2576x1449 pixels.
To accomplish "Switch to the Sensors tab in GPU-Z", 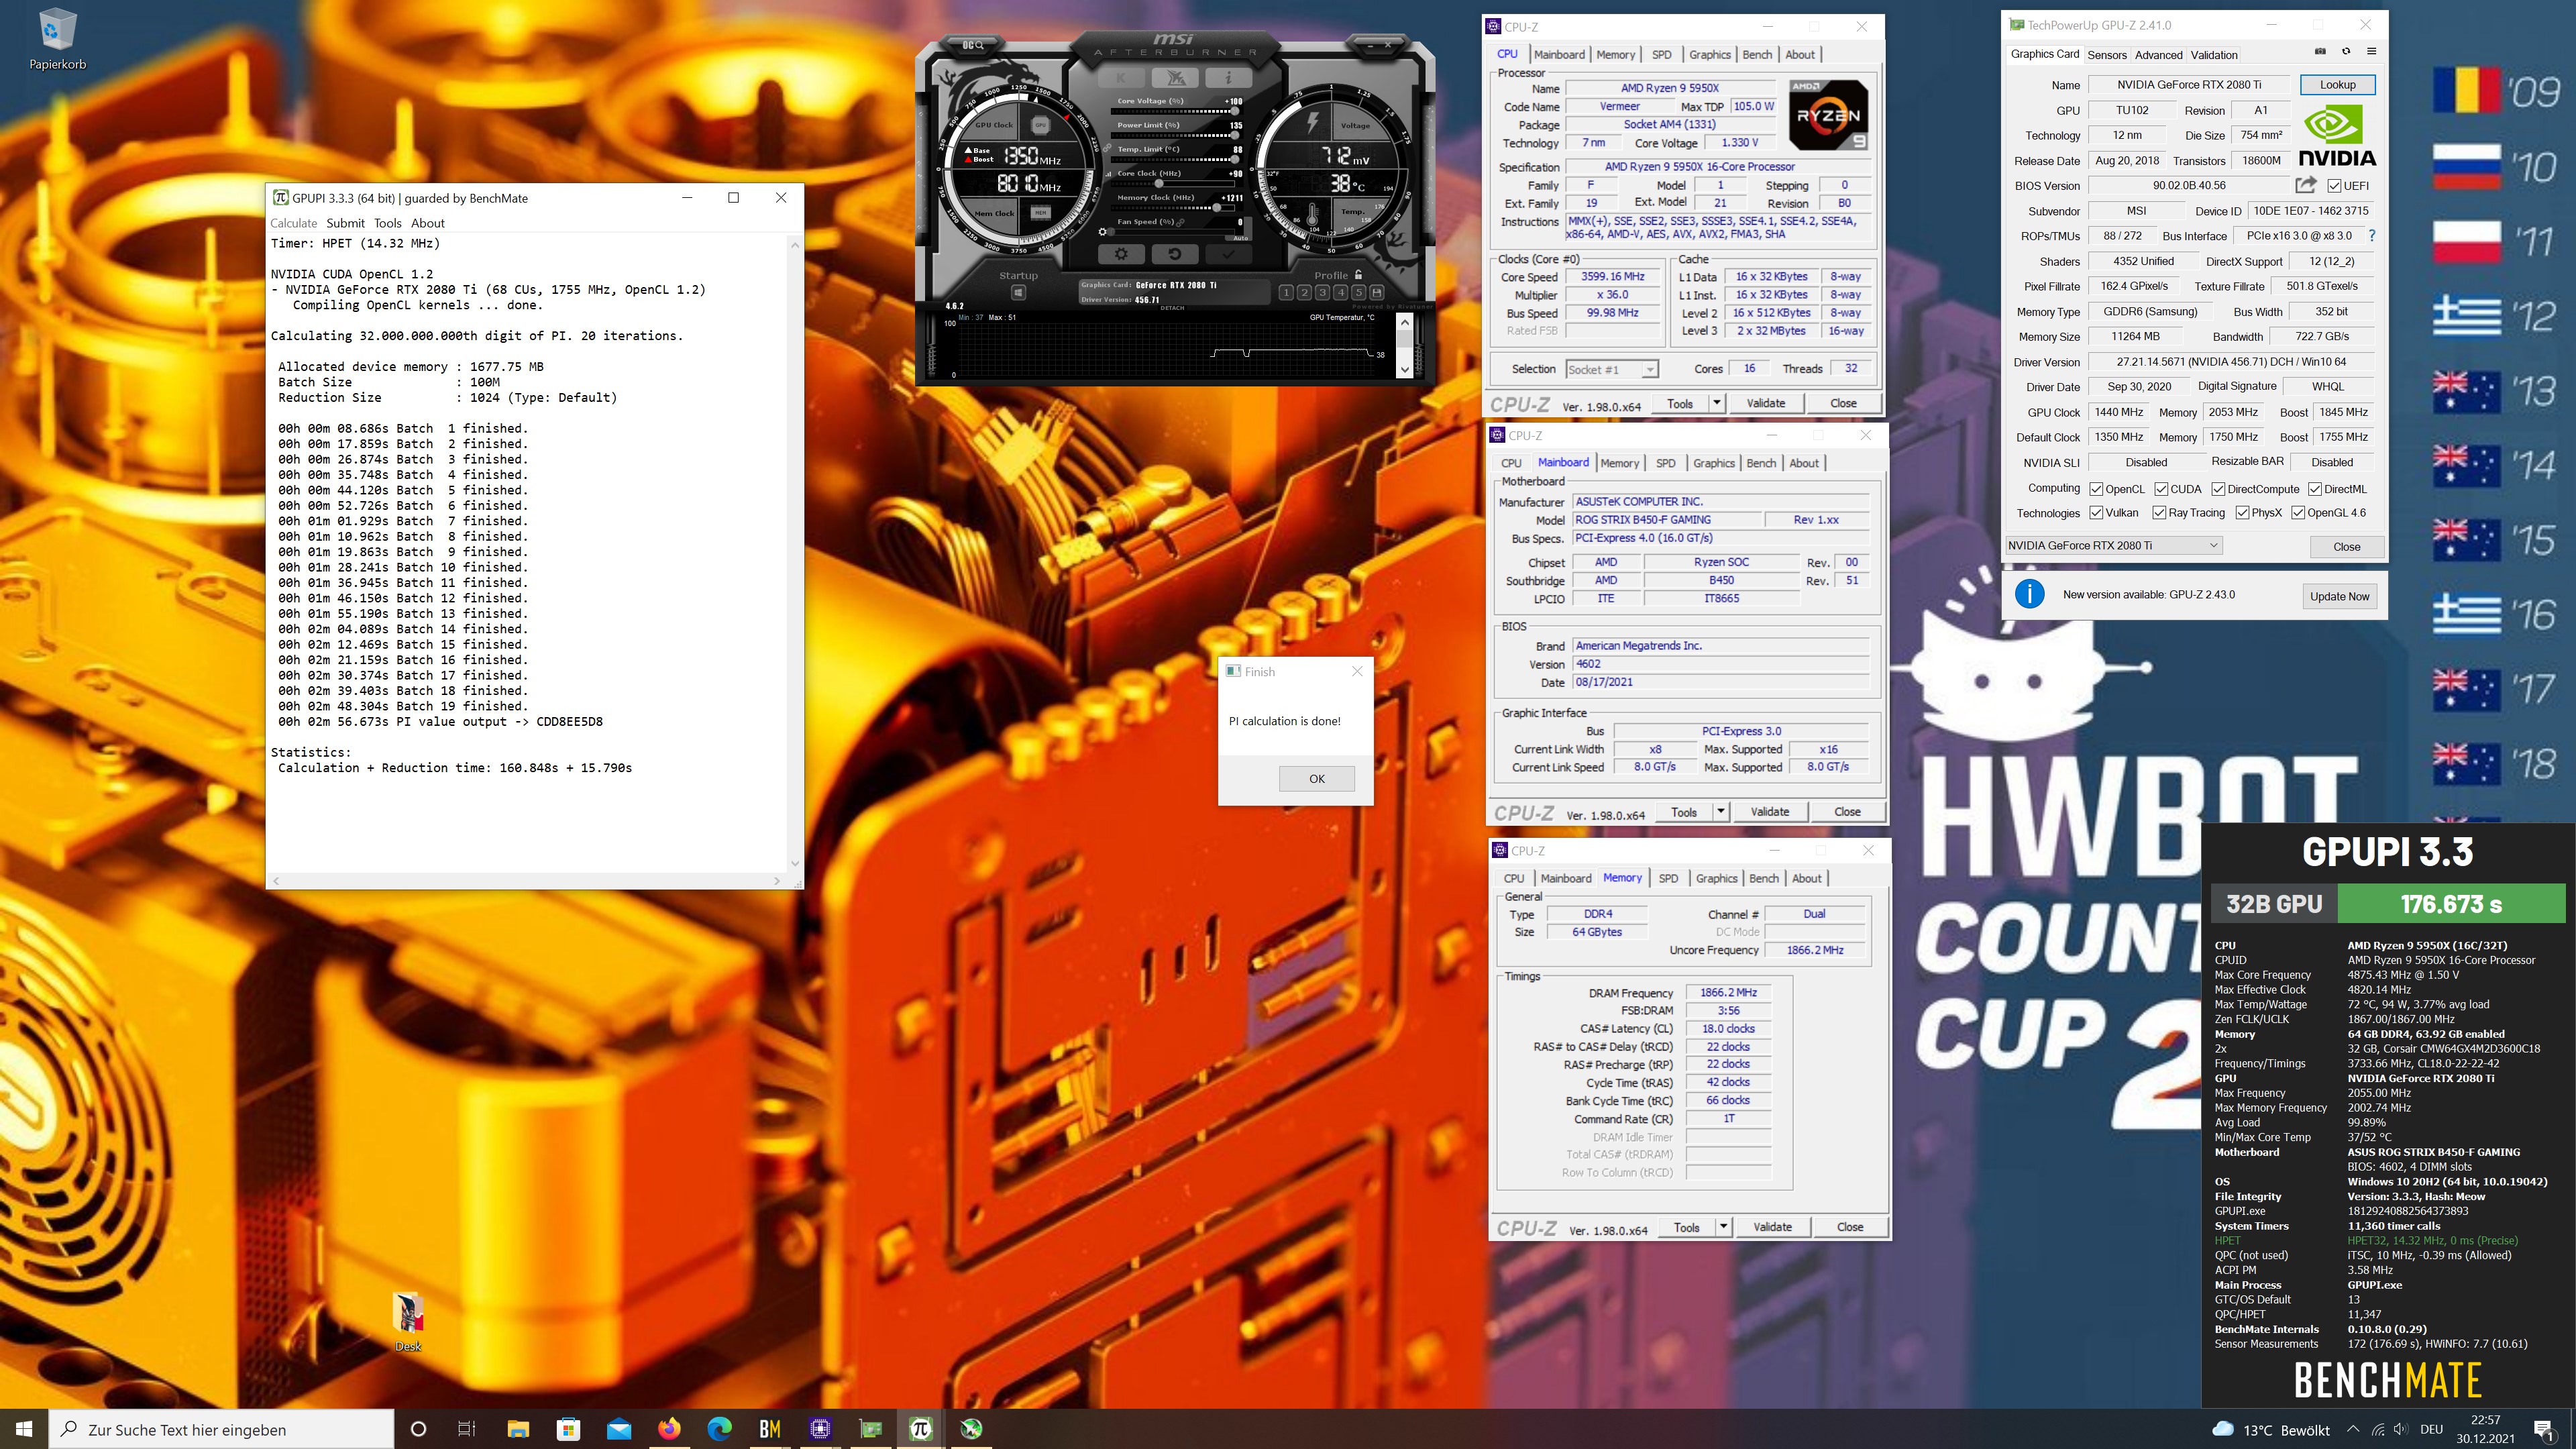I will (x=2107, y=55).
